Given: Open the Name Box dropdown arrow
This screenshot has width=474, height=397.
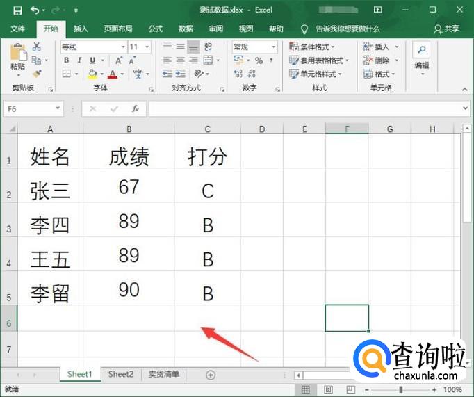Looking at the screenshot, I should click(58, 109).
